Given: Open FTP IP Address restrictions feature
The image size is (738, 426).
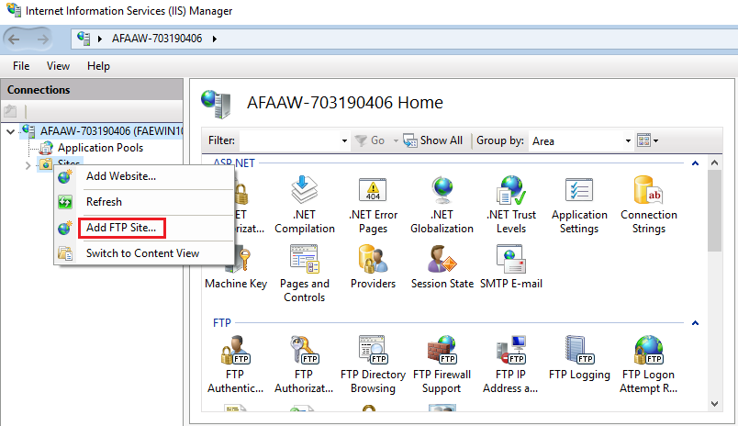Looking at the screenshot, I should click(510, 364).
